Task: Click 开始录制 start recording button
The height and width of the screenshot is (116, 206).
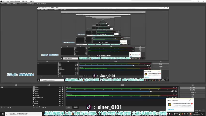Action: tap(193, 90)
